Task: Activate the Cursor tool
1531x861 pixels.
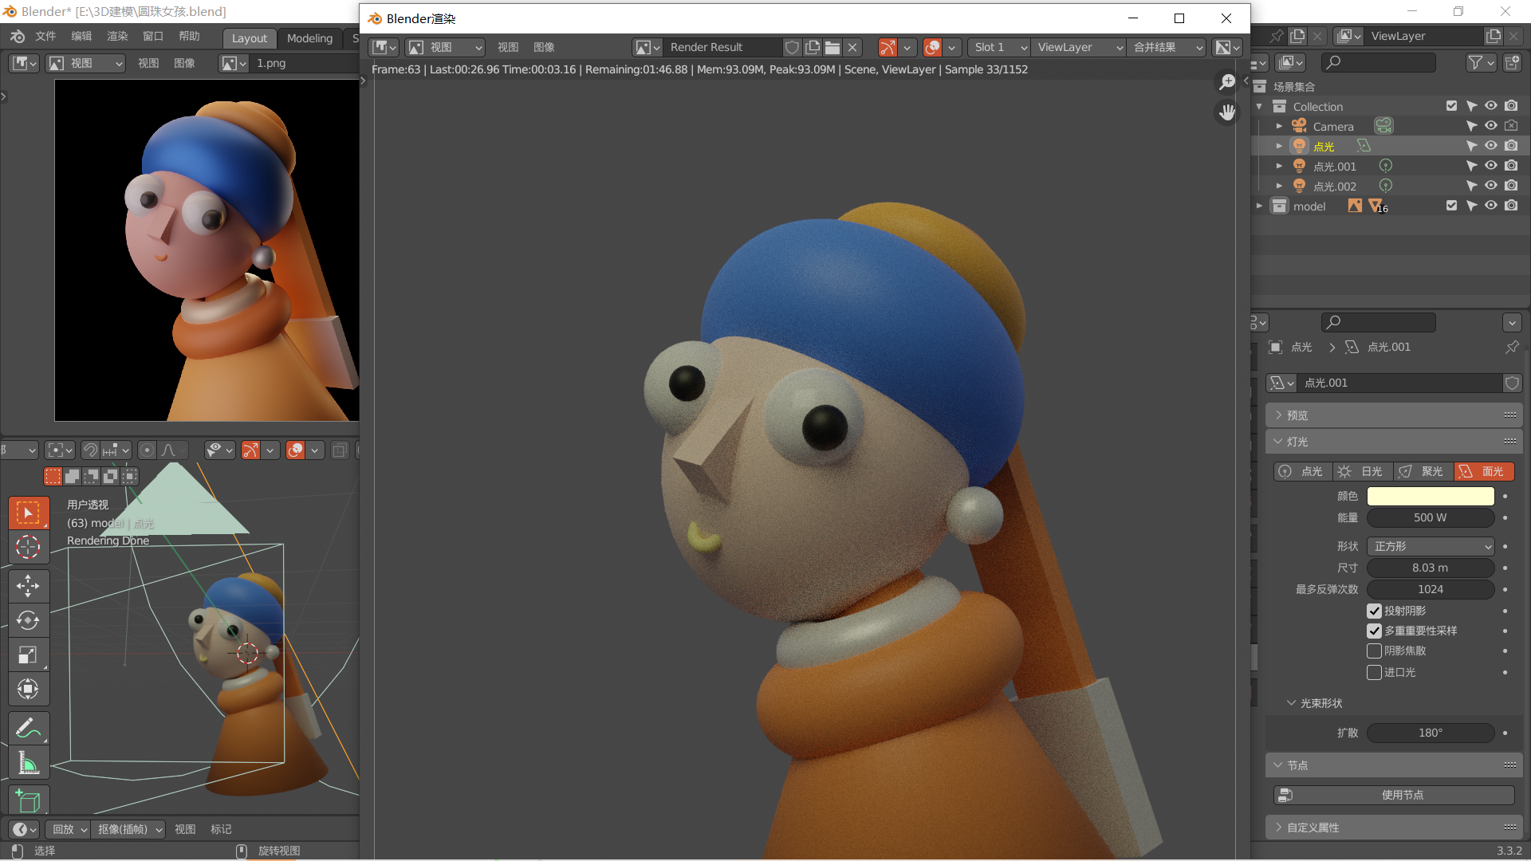Action: click(28, 547)
